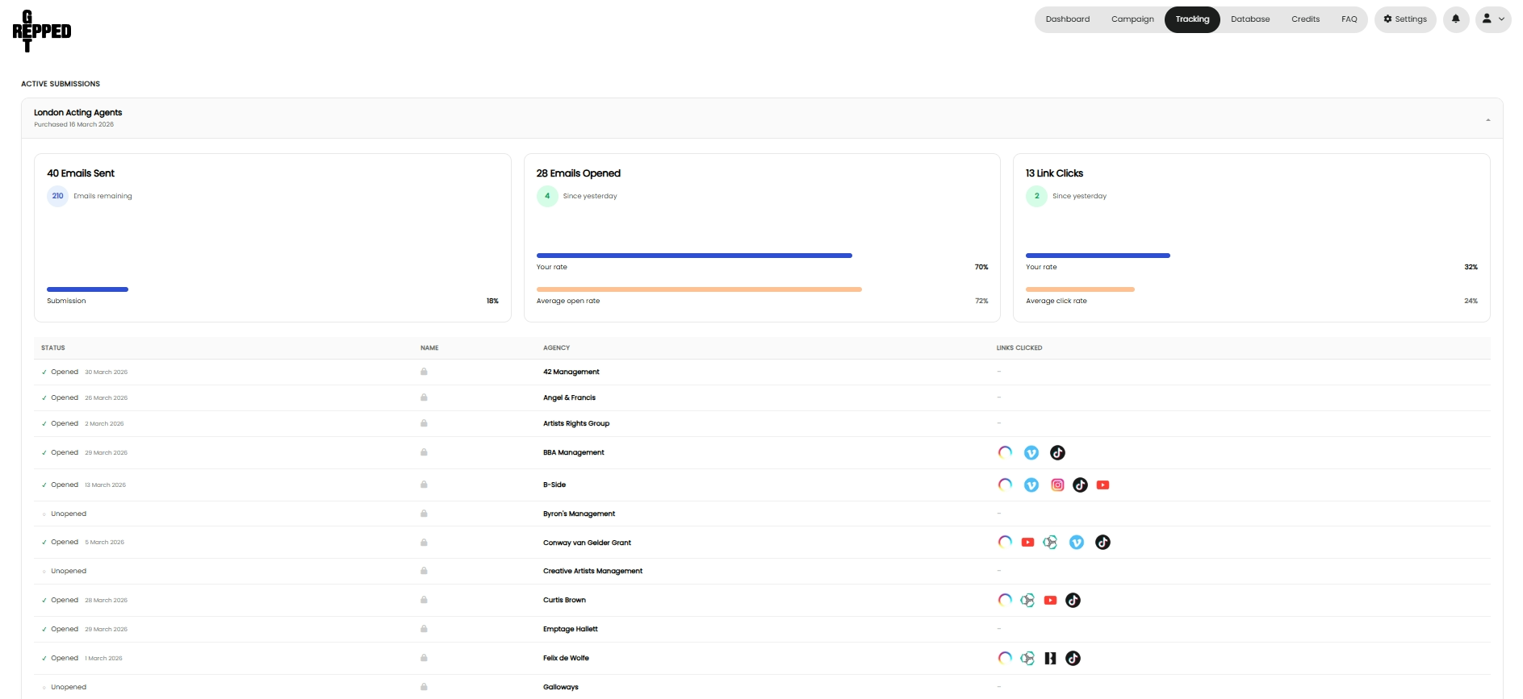Open the FAQ tab
1523x699 pixels.
click(1349, 19)
